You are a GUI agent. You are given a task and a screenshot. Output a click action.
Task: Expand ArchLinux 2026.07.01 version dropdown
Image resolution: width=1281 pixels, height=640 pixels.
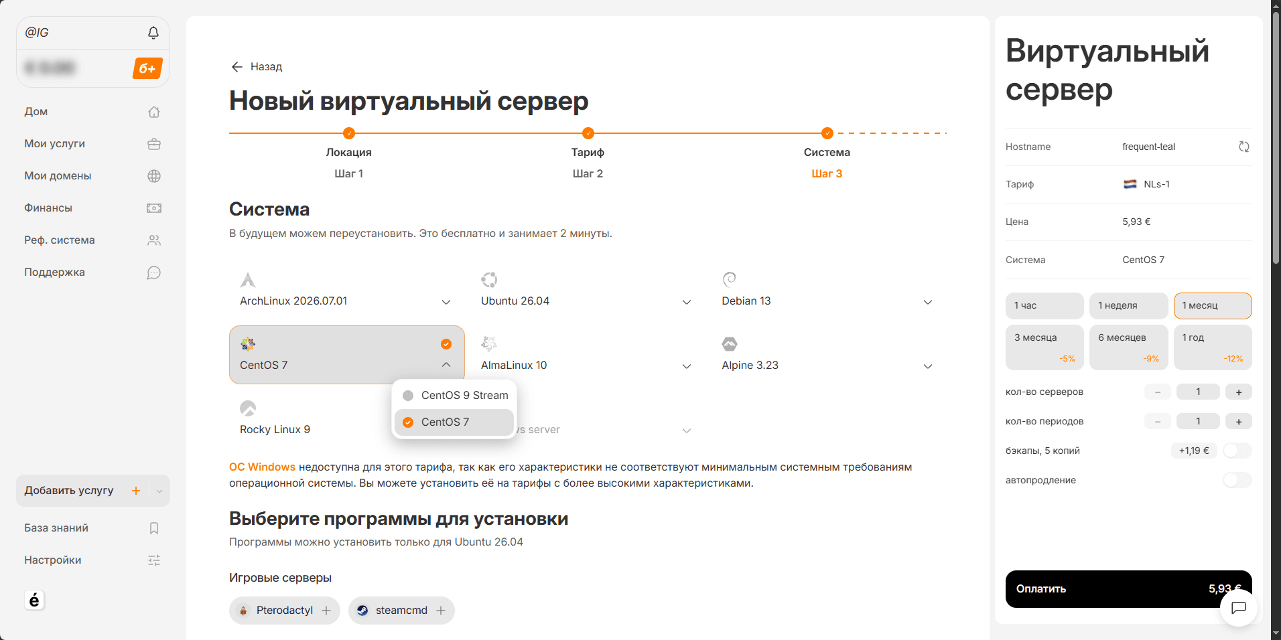point(446,302)
